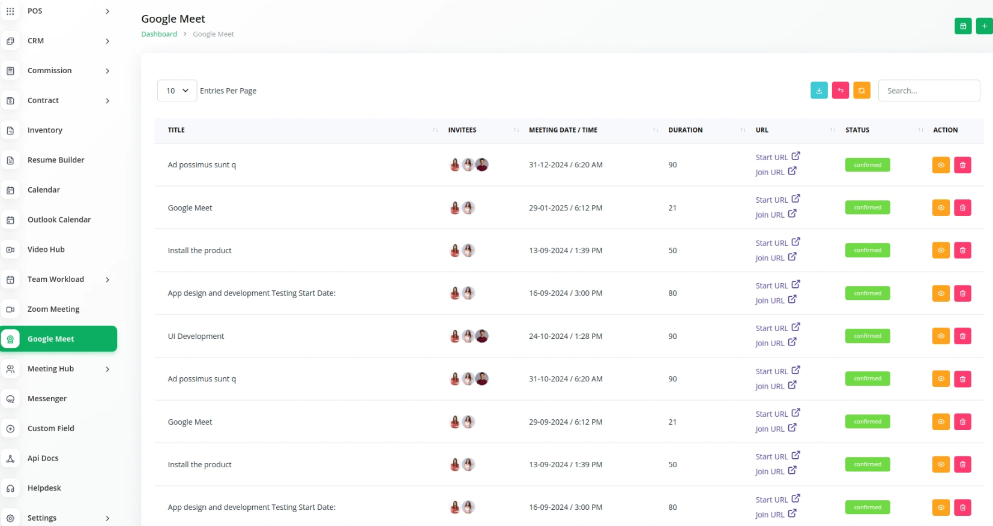The height and width of the screenshot is (526, 993).
Task: Go to Dashboard breadcrumb link
Action: pyautogui.click(x=159, y=34)
